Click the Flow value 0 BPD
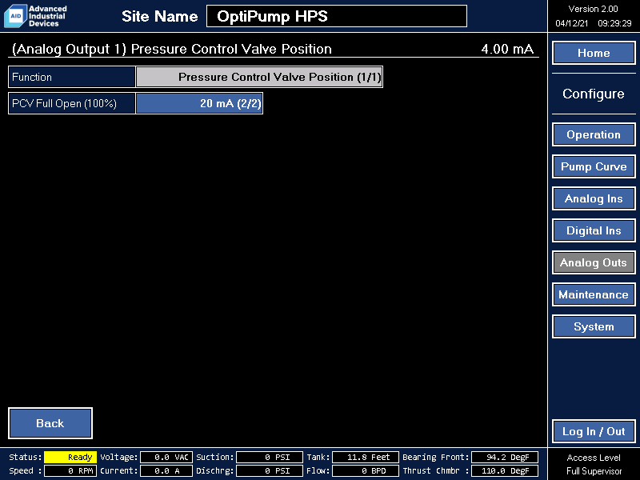The width and height of the screenshot is (640, 480). [366, 470]
